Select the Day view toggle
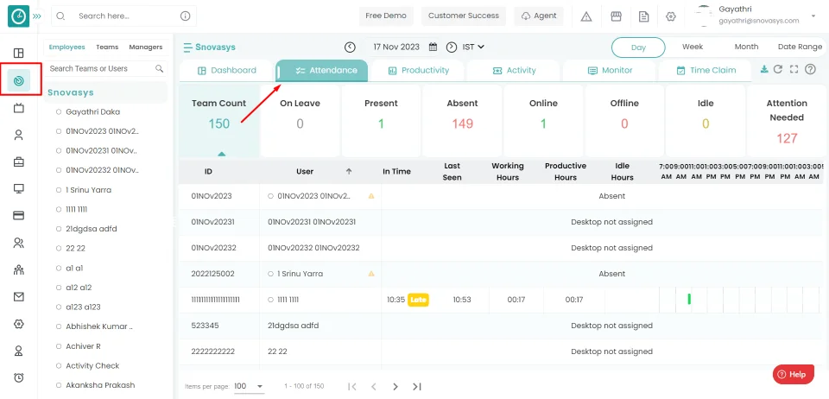Screen dimensions: 829x399 coord(638,47)
